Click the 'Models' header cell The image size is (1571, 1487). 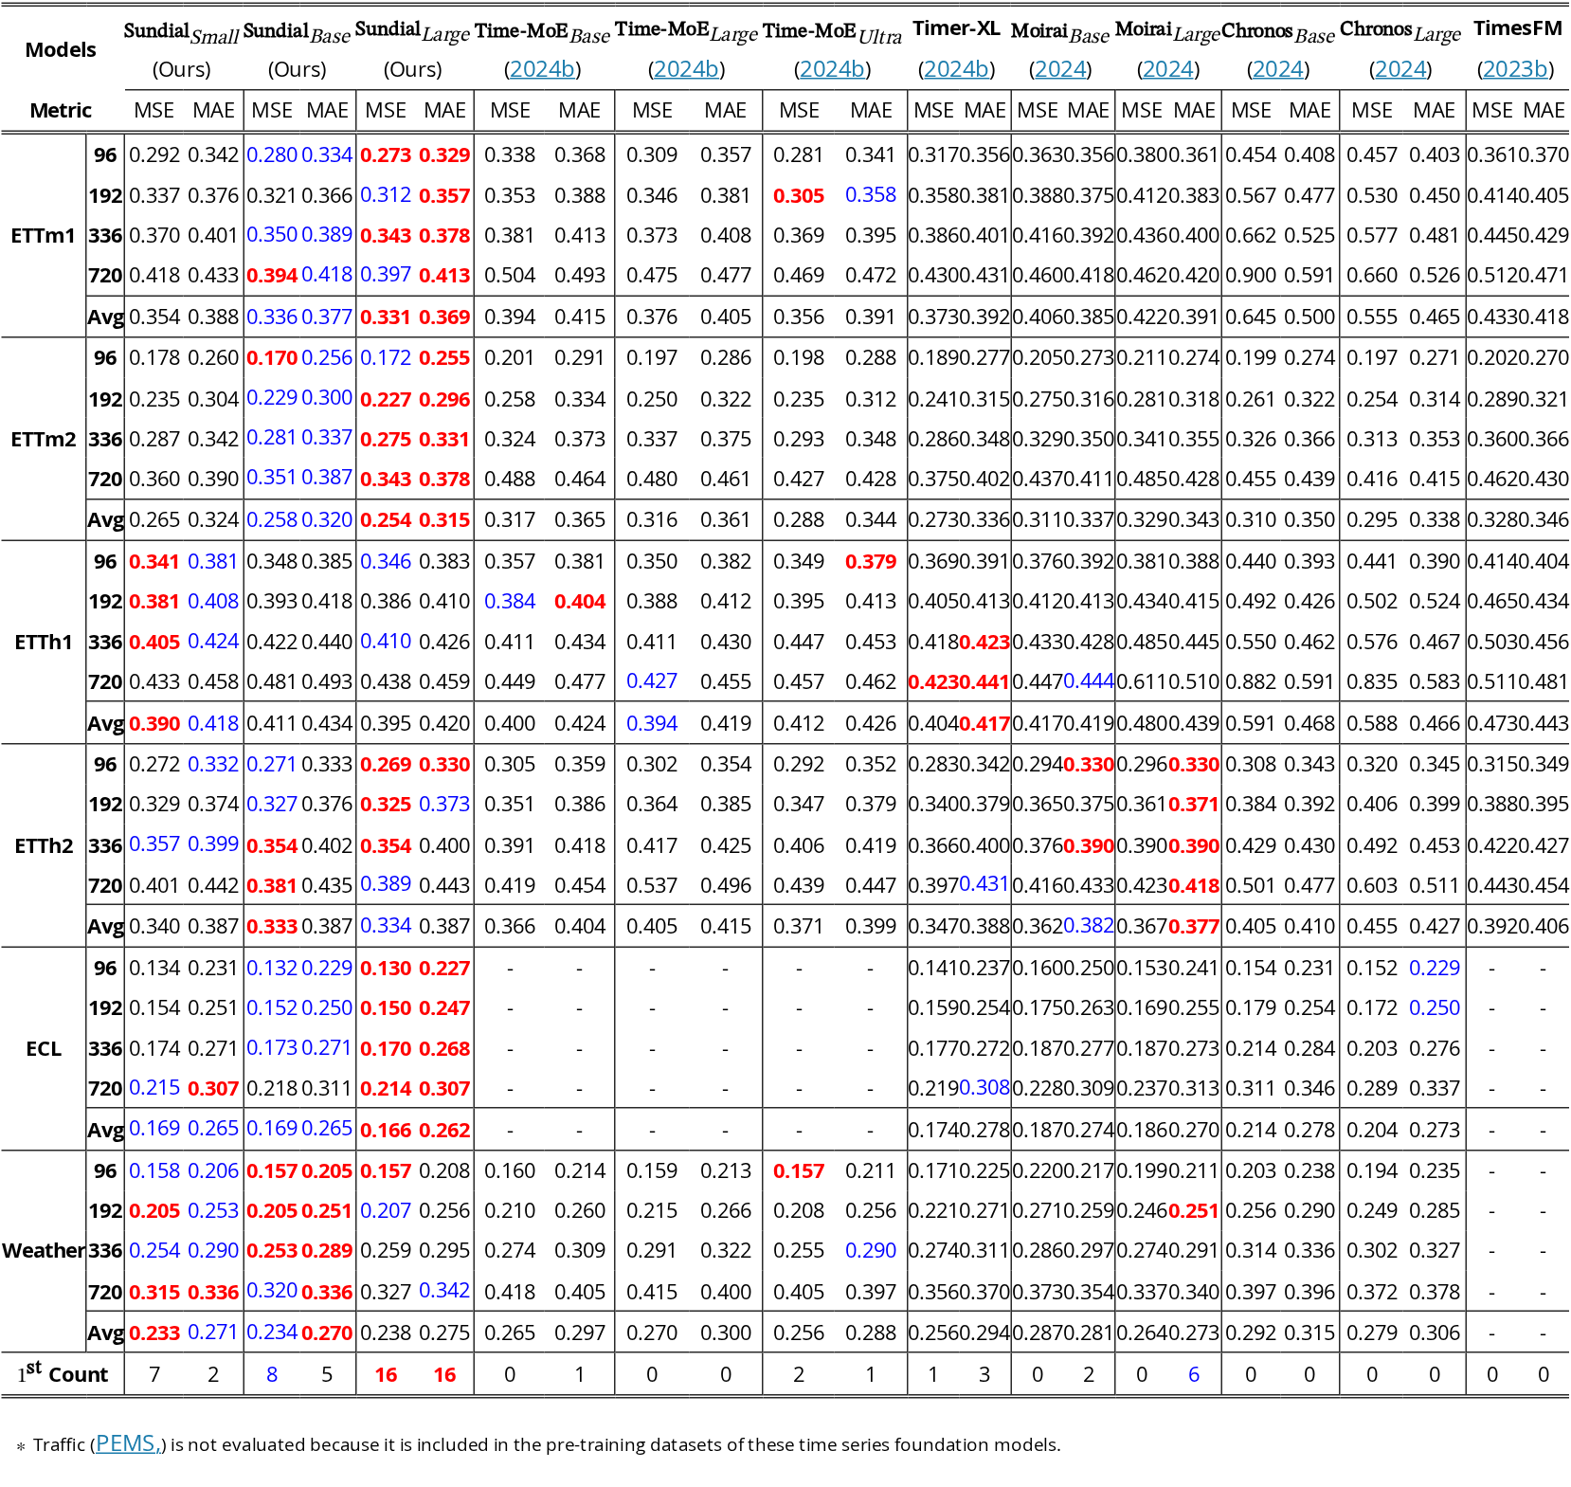pyautogui.click(x=61, y=49)
